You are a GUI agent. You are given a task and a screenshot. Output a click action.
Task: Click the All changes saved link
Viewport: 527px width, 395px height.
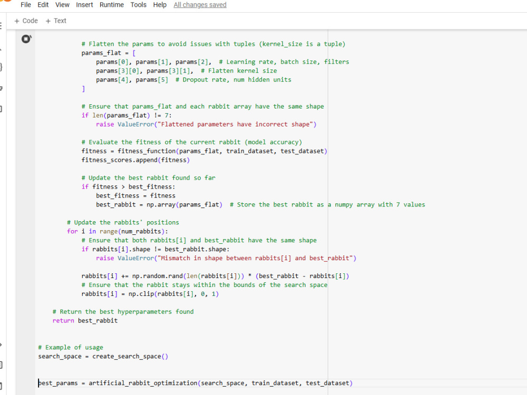click(200, 5)
